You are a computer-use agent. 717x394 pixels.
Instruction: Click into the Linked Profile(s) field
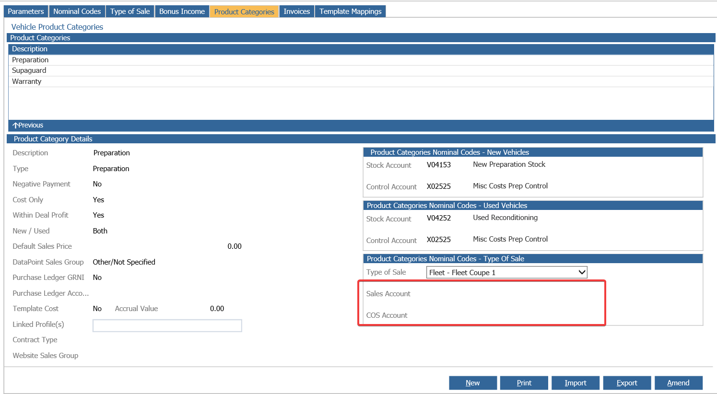coord(167,326)
